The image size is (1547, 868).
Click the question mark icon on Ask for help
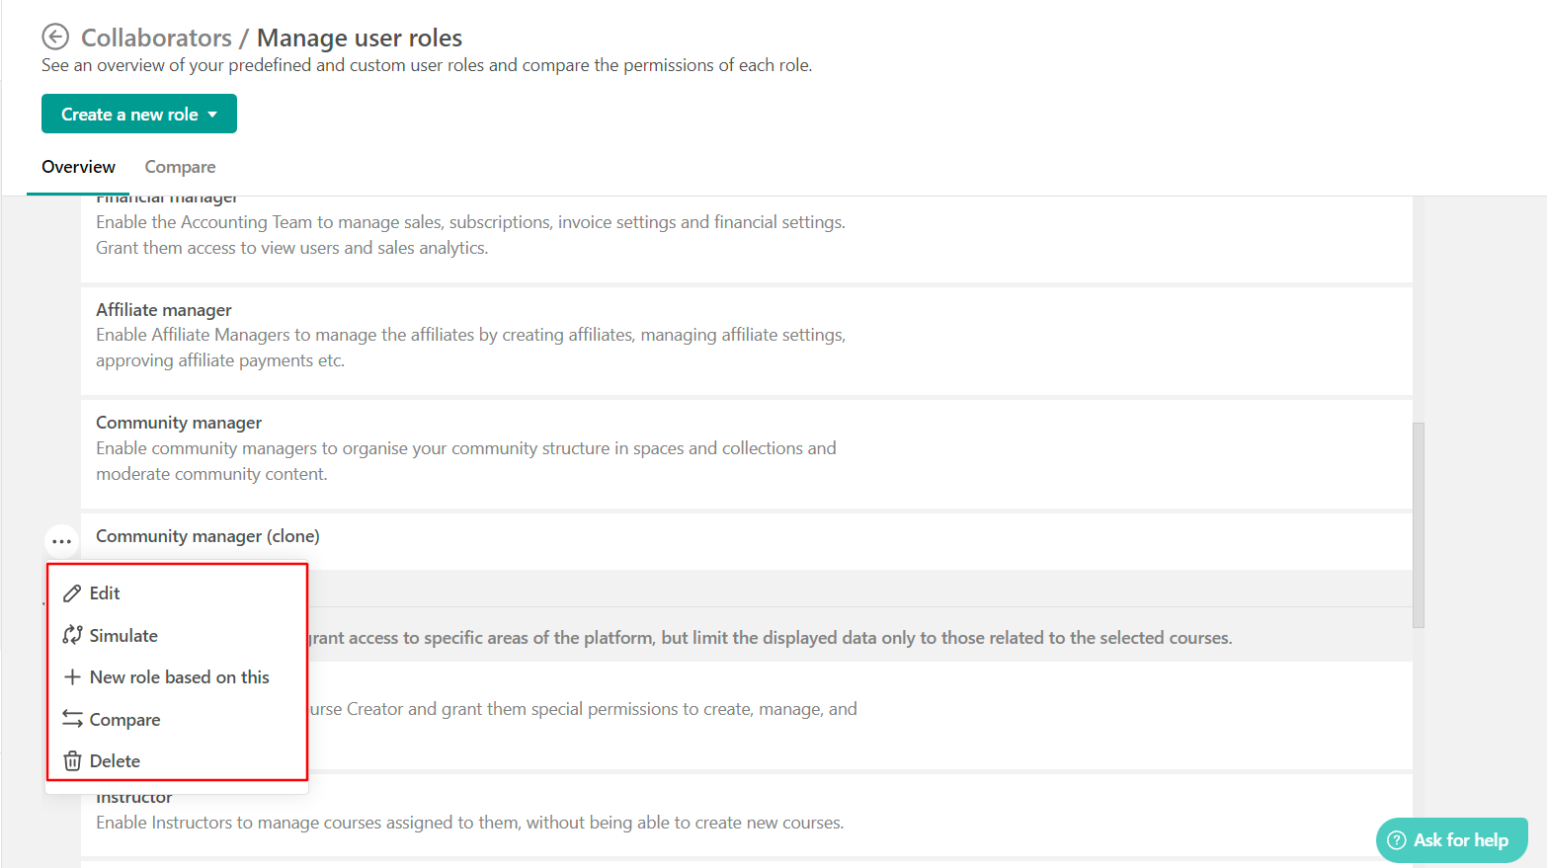(1398, 839)
